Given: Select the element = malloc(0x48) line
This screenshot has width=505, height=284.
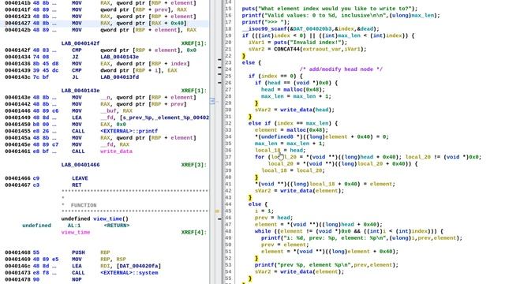Looking at the screenshot, I should (x=291, y=130).
